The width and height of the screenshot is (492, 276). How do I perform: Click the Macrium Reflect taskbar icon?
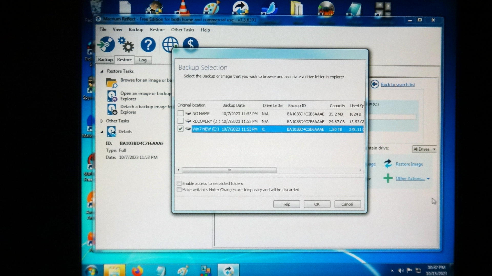tap(228, 270)
